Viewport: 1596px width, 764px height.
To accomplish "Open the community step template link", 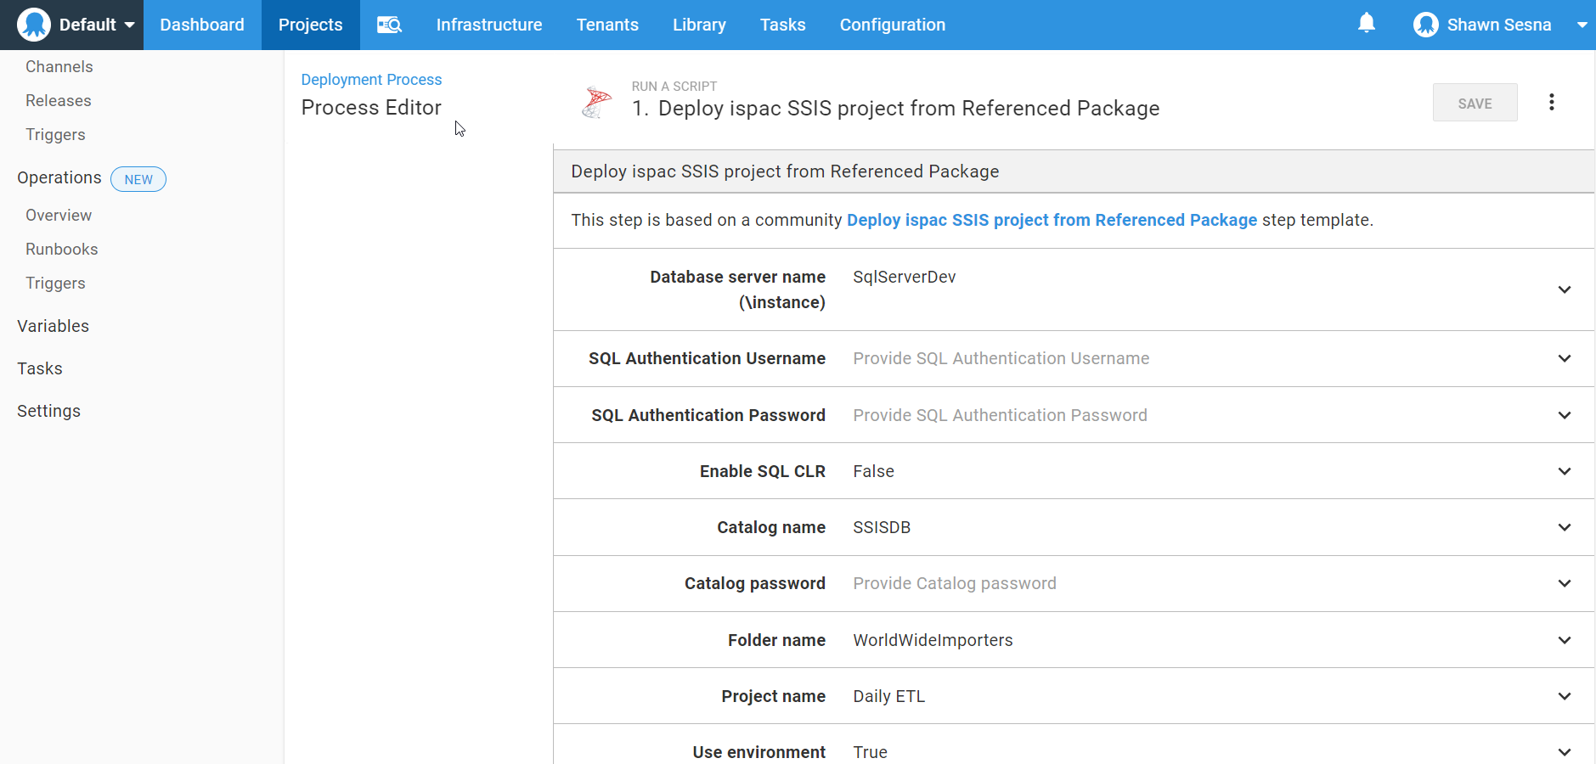I will pos(1052,220).
